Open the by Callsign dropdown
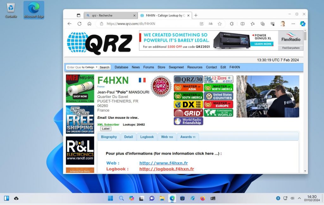 (90, 67)
